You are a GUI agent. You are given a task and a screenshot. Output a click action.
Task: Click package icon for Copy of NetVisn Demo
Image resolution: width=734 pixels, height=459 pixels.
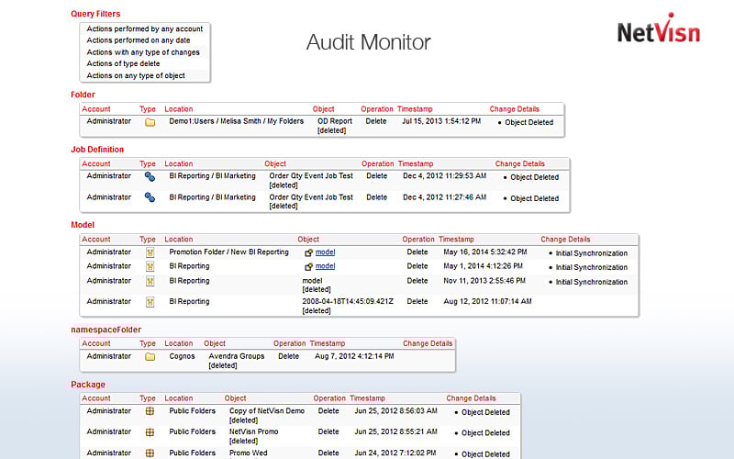click(x=150, y=411)
